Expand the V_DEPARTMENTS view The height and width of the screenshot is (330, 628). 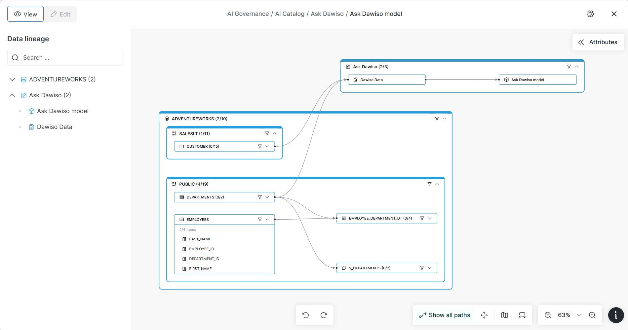(430, 268)
